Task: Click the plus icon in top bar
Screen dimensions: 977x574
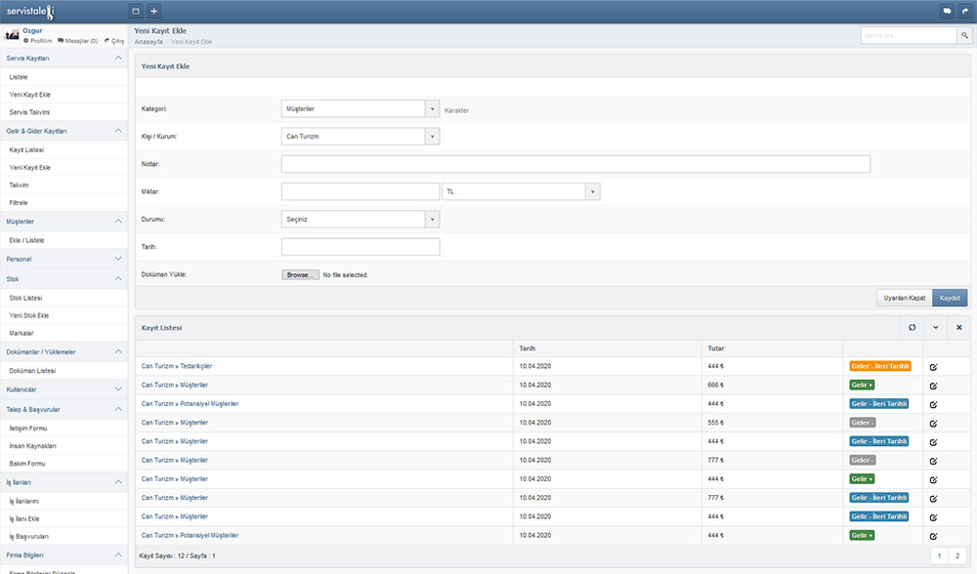Action: [x=153, y=11]
